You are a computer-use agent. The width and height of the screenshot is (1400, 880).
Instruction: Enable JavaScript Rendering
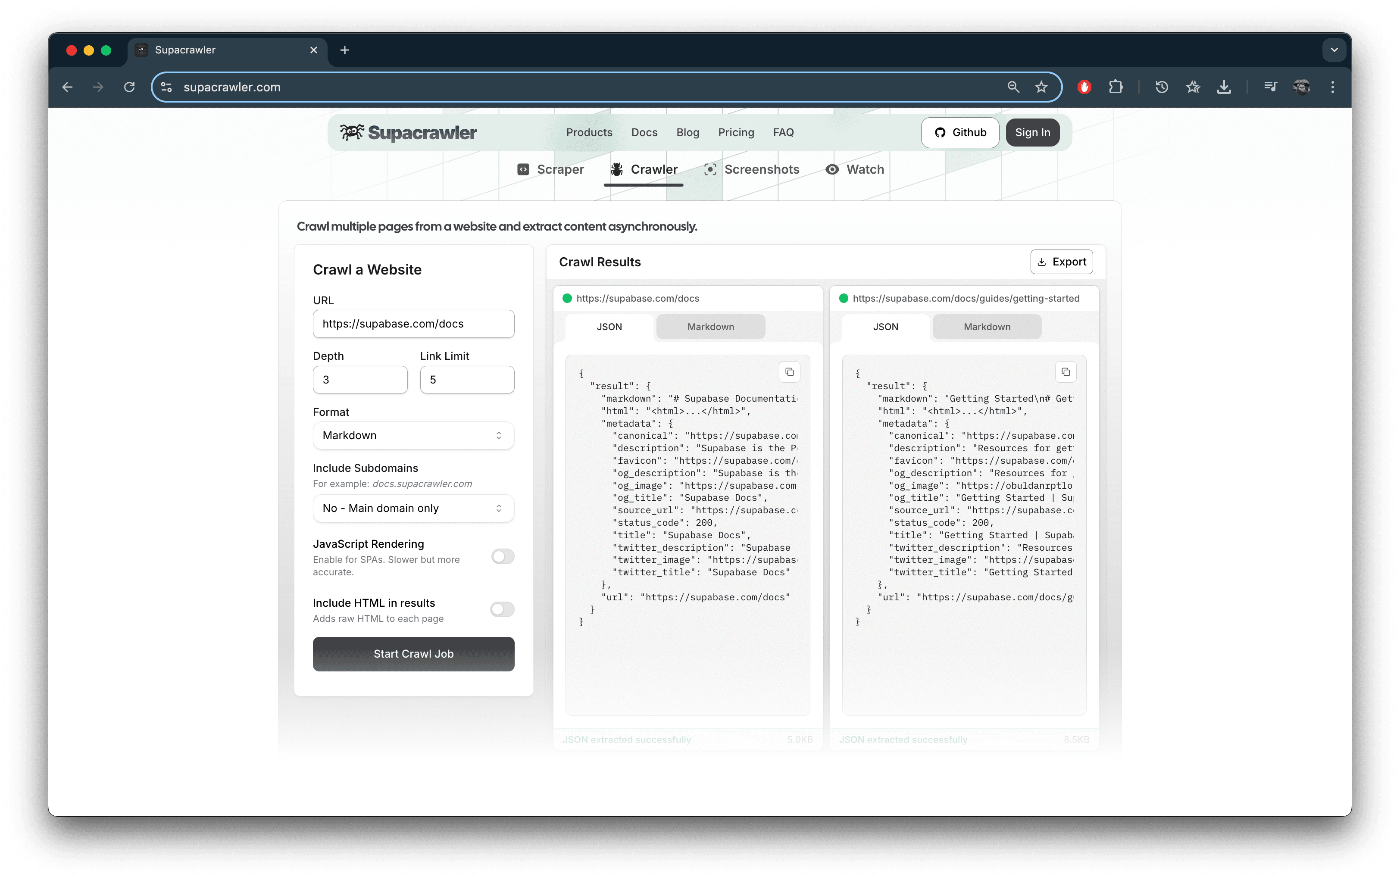[502, 556]
